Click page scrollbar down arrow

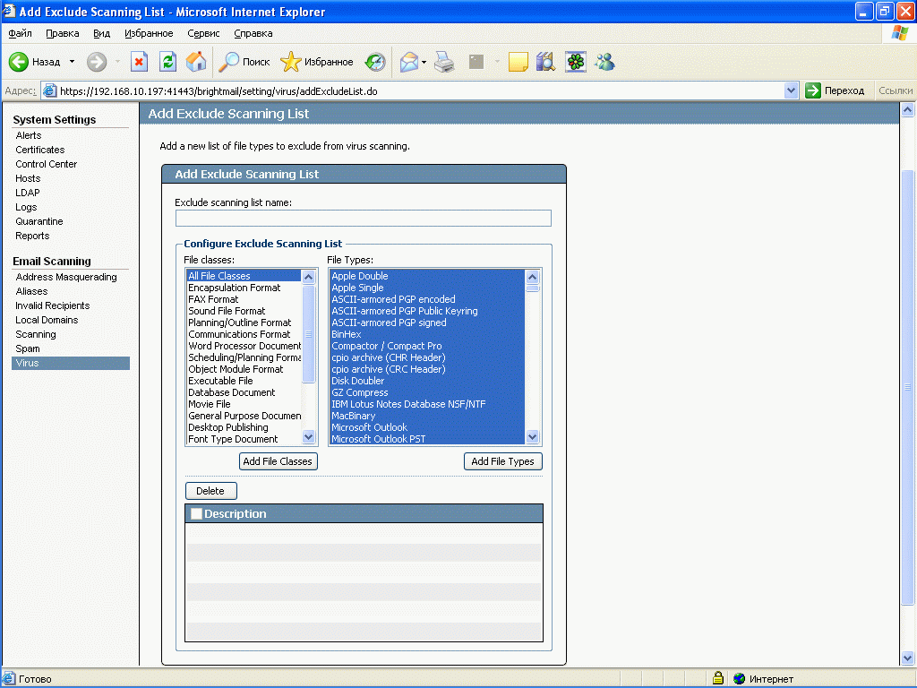pyautogui.click(x=907, y=658)
